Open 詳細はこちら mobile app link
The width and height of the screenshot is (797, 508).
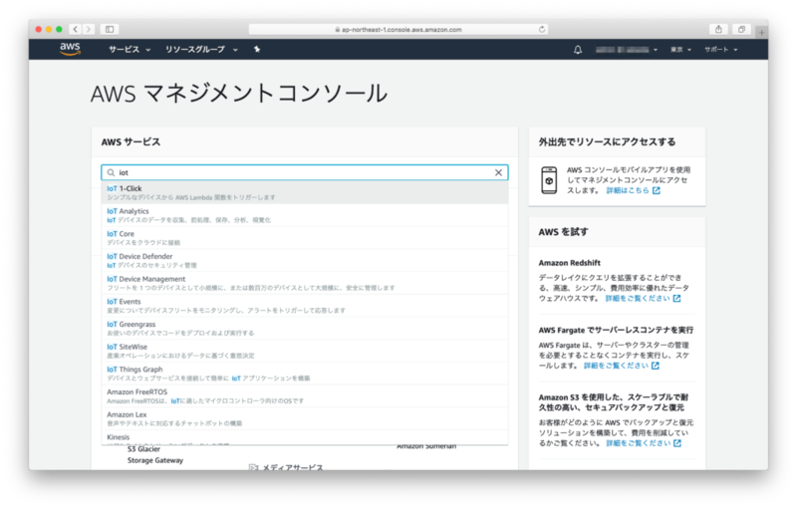(x=628, y=190)
